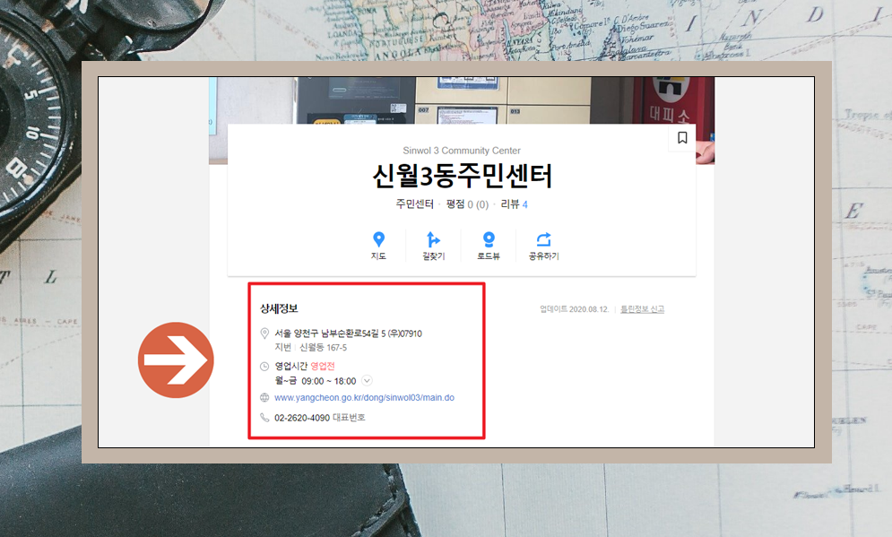Image resolution: width=892 pixels, height=537 pixels.
Task: Select the phone number 02-2620-4090
Action: coord(302,418)
